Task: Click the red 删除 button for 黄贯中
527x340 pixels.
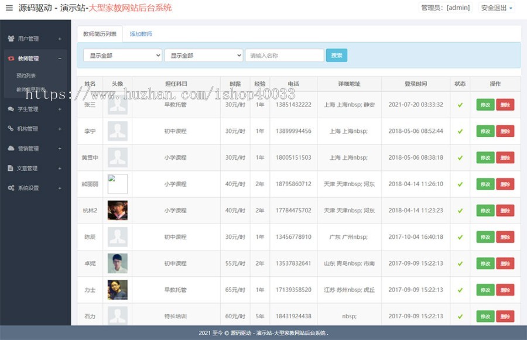Action: pyautogui.click(x=505, y=158)
